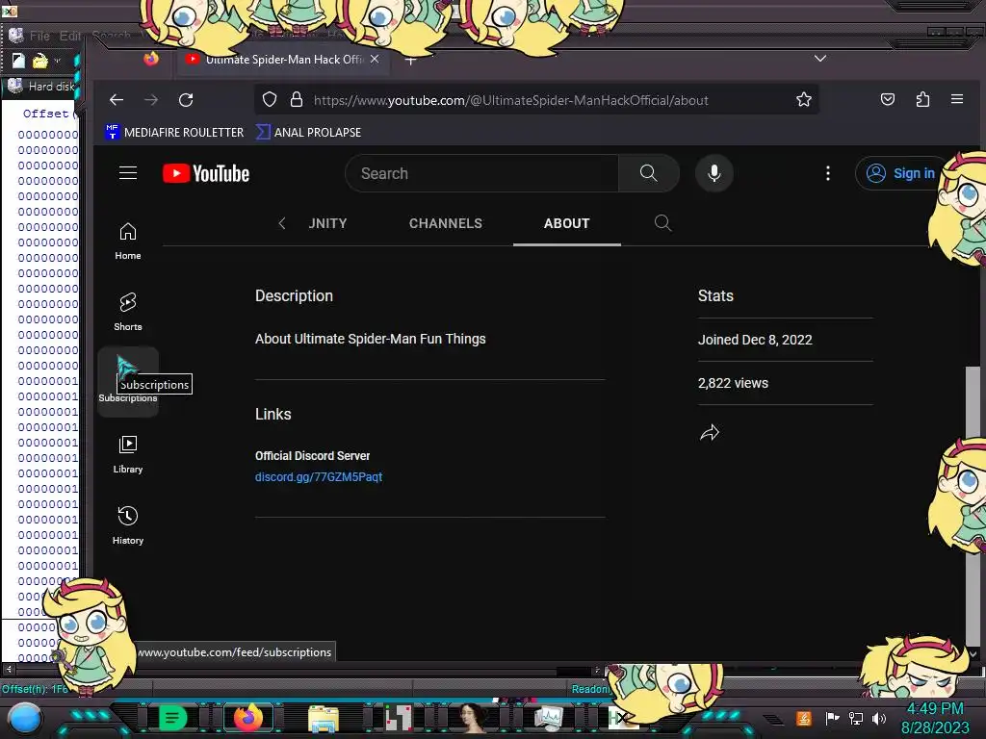Click the YouTube search magnifier button
Viewport: 986px width, 739px height.
pyautogui.click(x=648, y=173)
